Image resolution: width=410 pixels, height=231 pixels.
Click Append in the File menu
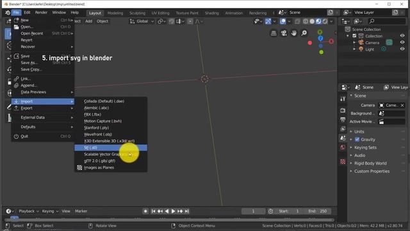(x=43, y=85)
